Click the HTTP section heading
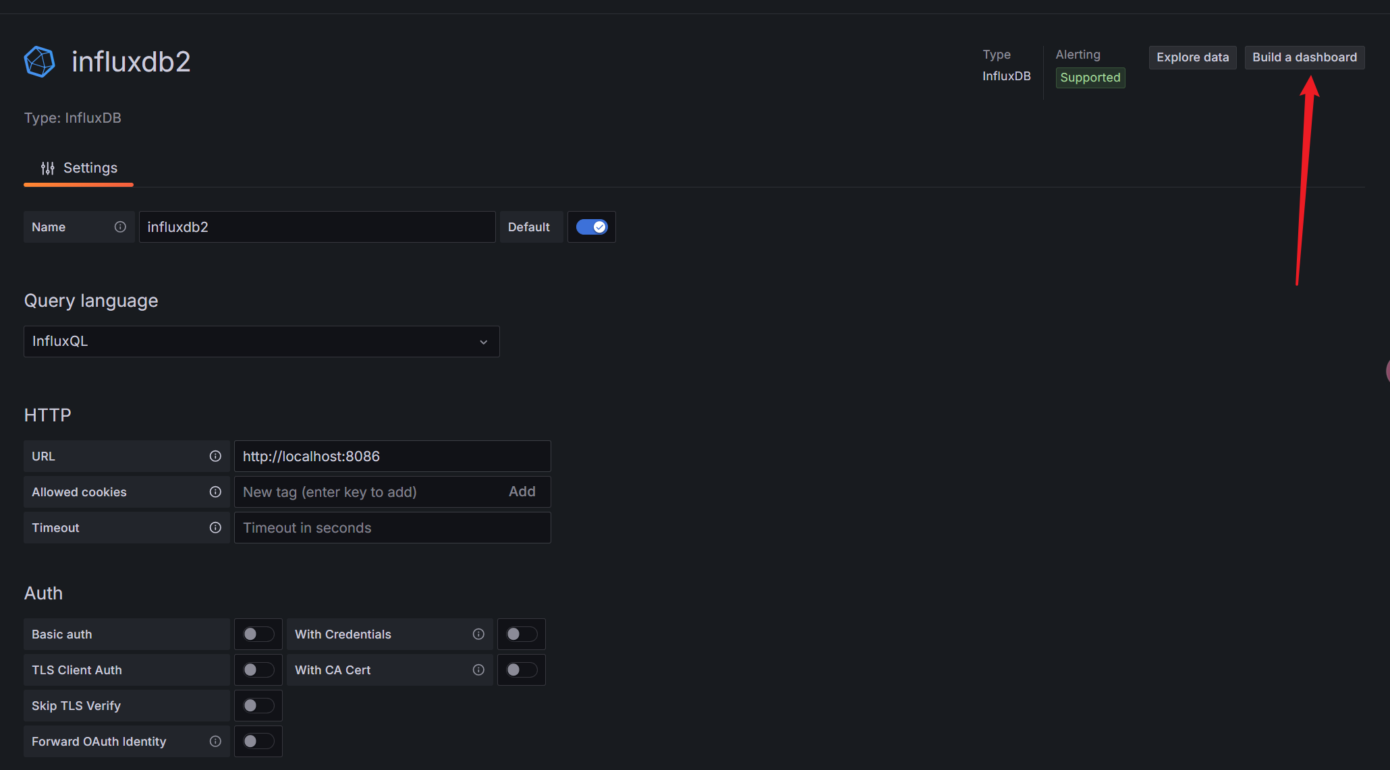The image size is (1390, 770). [x=48, y=415]
